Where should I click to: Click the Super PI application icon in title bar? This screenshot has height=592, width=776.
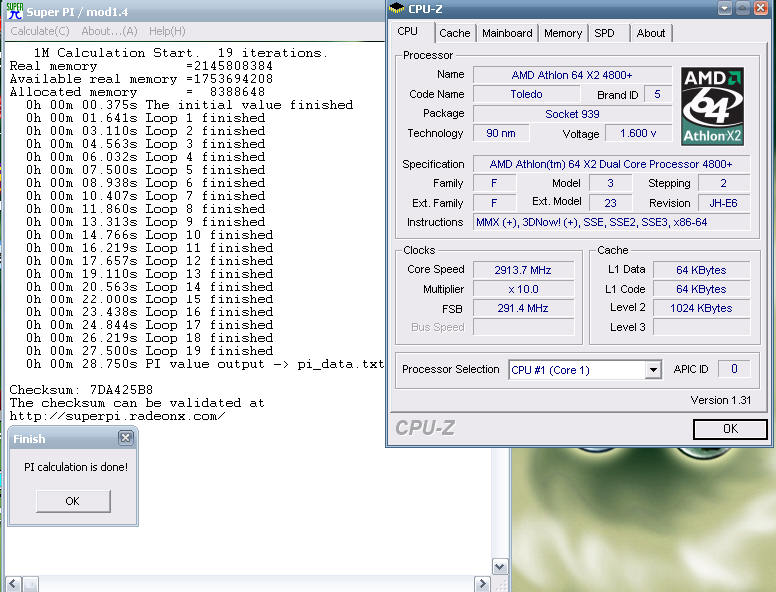[14, 11]
